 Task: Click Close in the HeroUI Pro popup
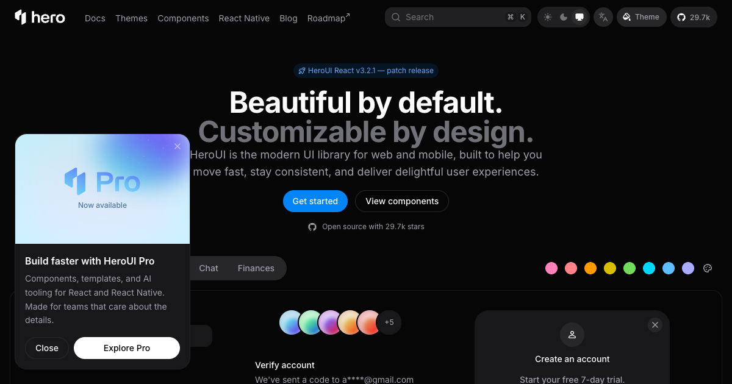pos(47,348)
